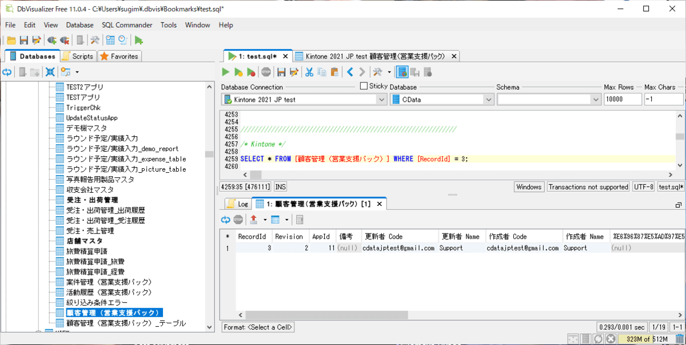Expand the Database dropdown showing CData
The width and height of the screenshot is (686, 345).
(x=488, y=100)
